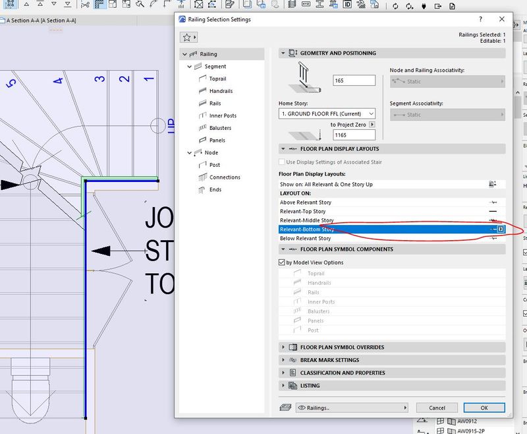Open the Home Story dropdown

(x=327, y=113)
